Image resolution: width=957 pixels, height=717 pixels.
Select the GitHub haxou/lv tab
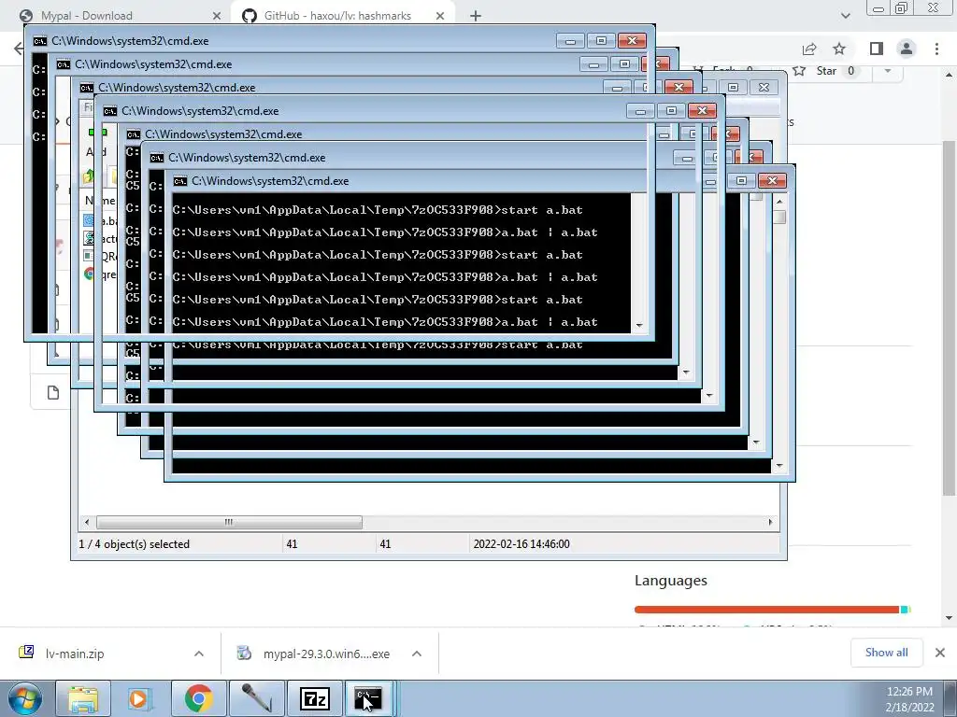pos(344,16)
